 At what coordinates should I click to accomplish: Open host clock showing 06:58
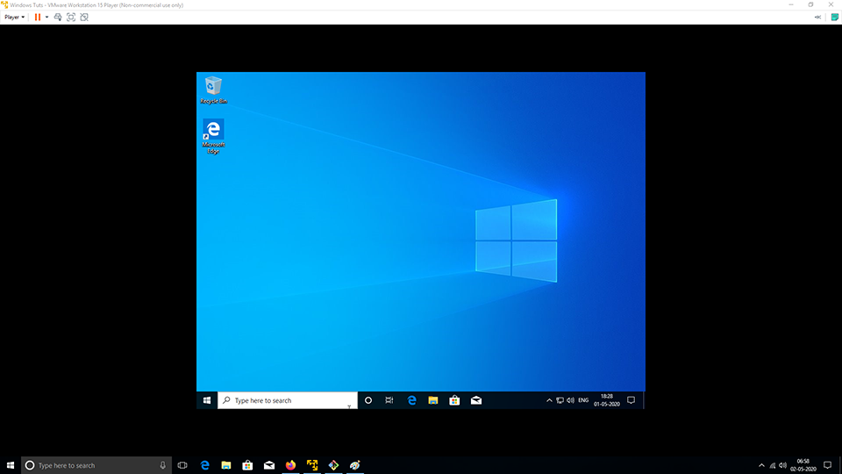click(803, 465)
